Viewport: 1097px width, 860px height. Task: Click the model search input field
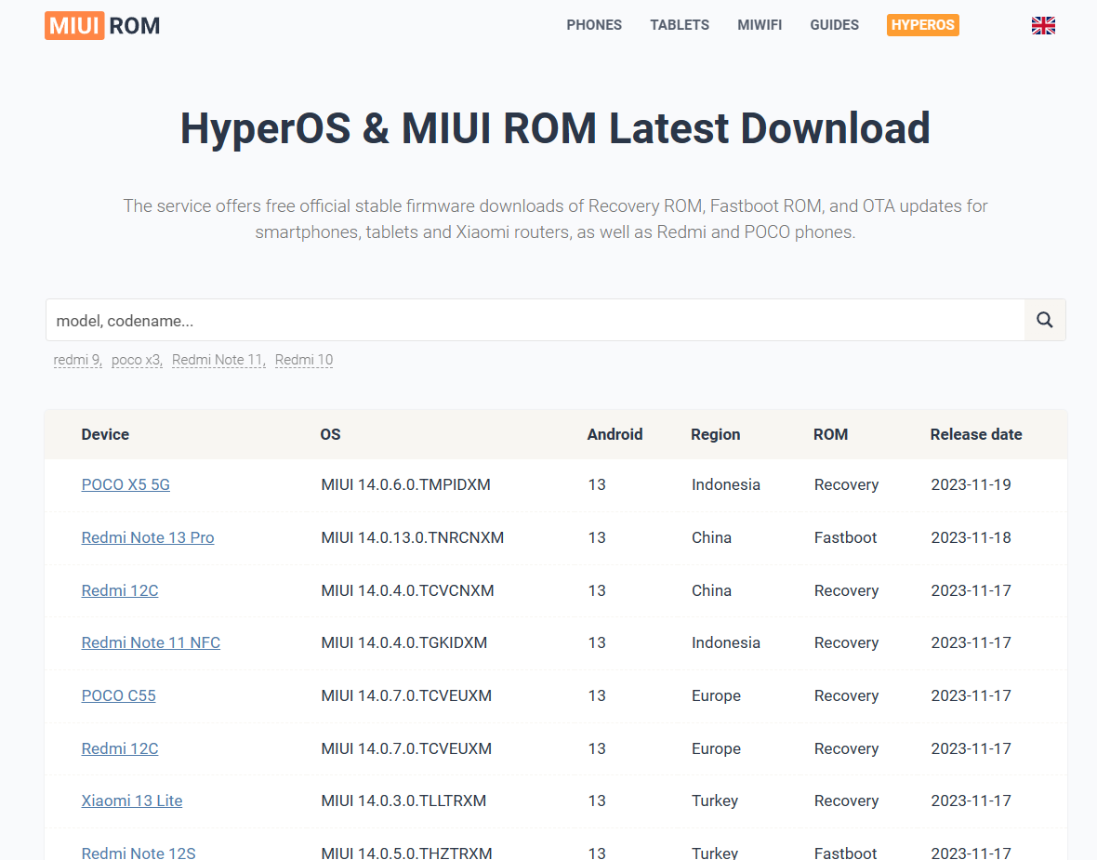[x=465, y=320]
